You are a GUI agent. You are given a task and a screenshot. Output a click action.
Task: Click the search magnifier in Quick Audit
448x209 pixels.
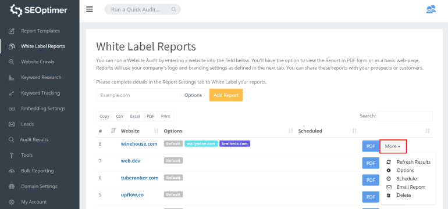pos(174,9)
